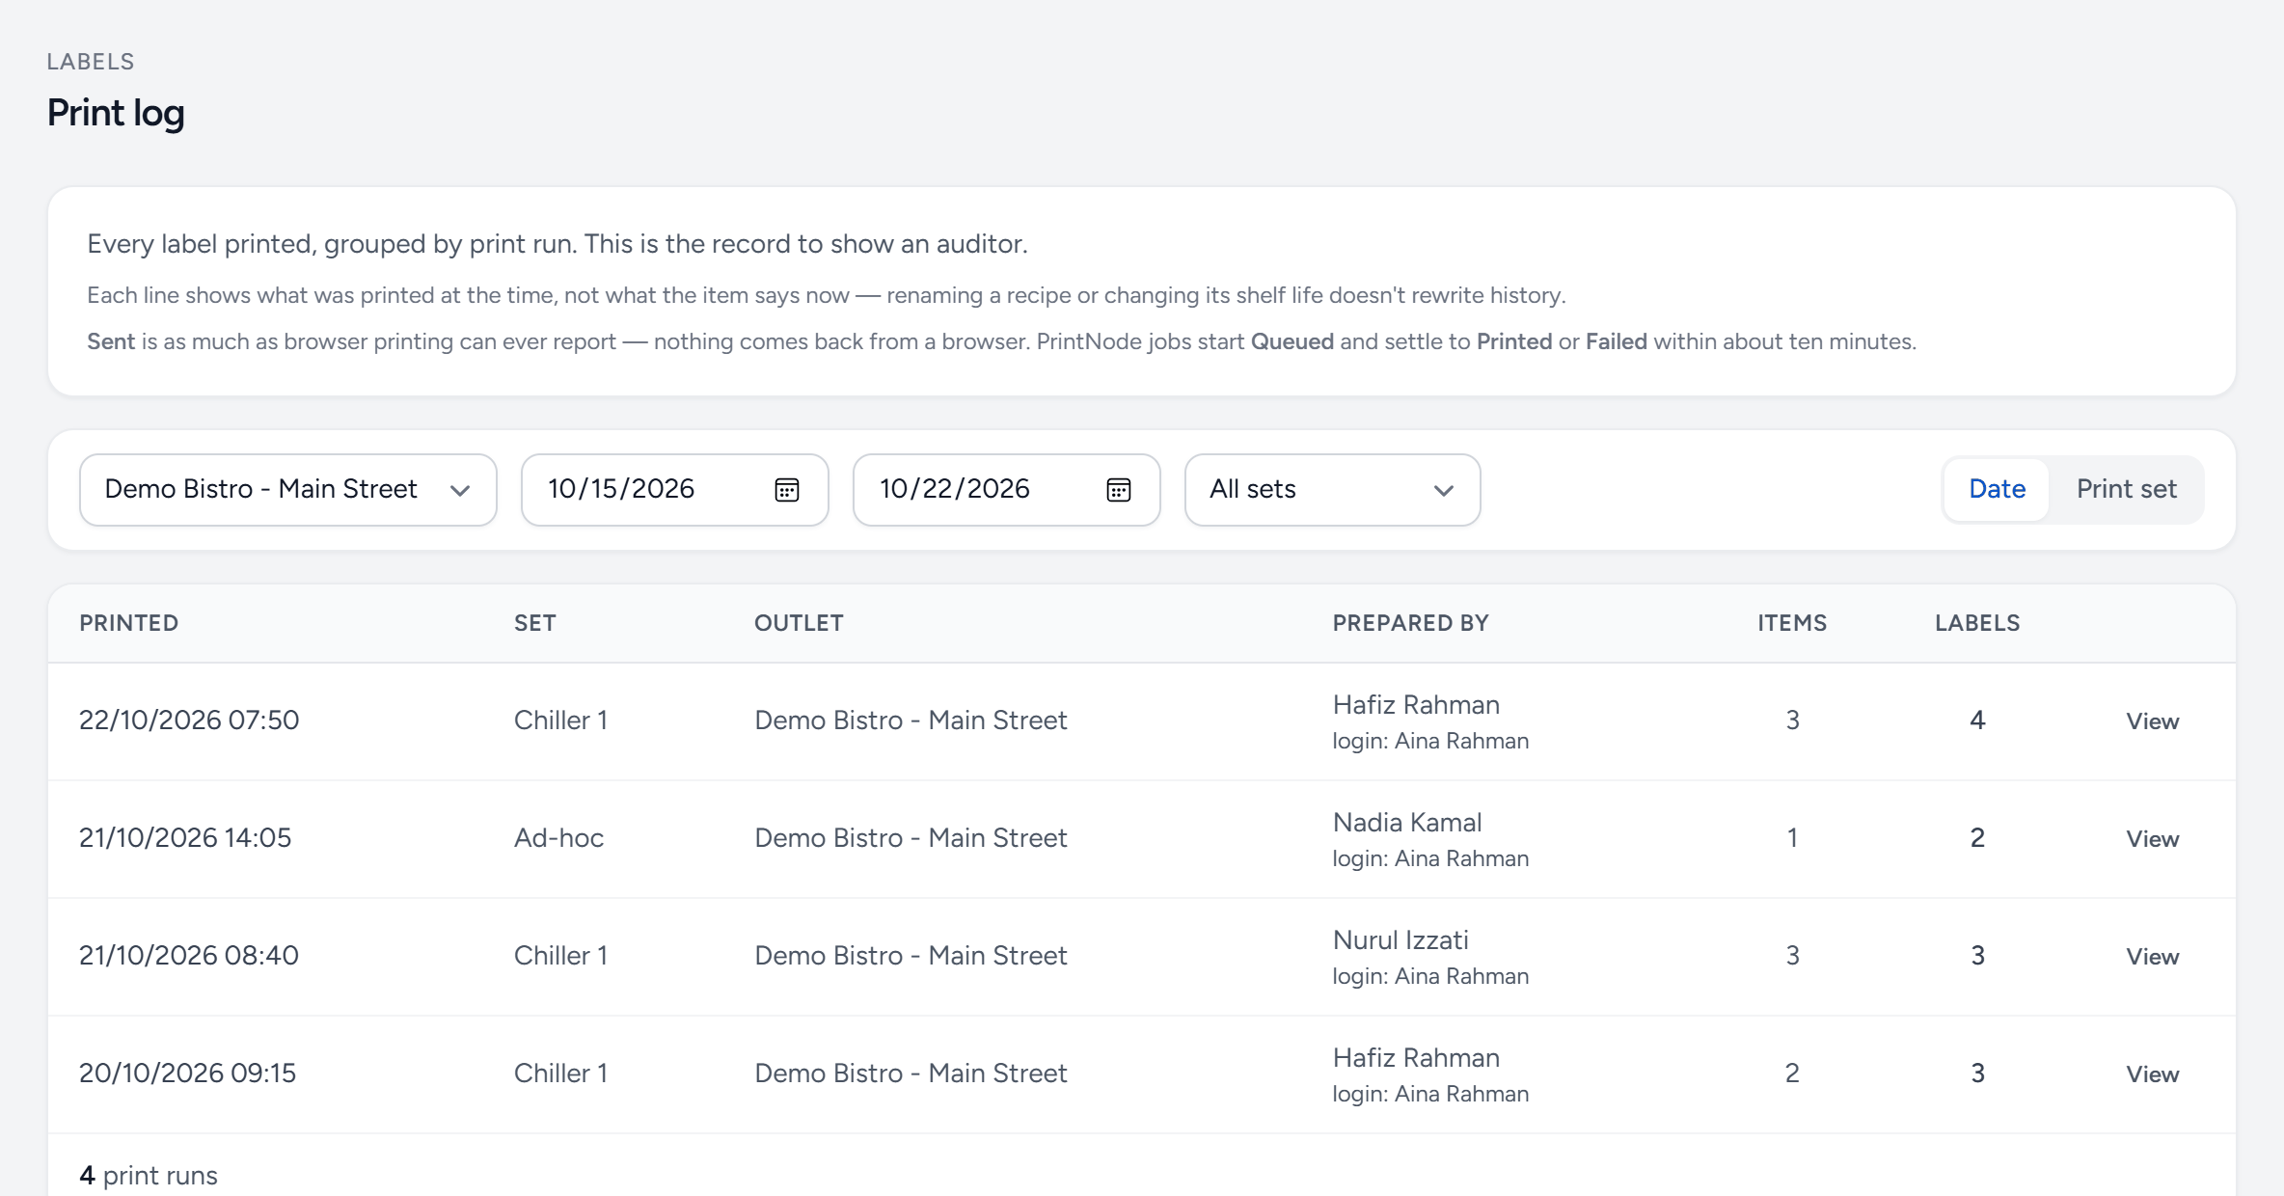Click outlet name in the 21/10/2026 14:05 row
Viewport: 2284px width, 1196px height.
click(911, 837)
